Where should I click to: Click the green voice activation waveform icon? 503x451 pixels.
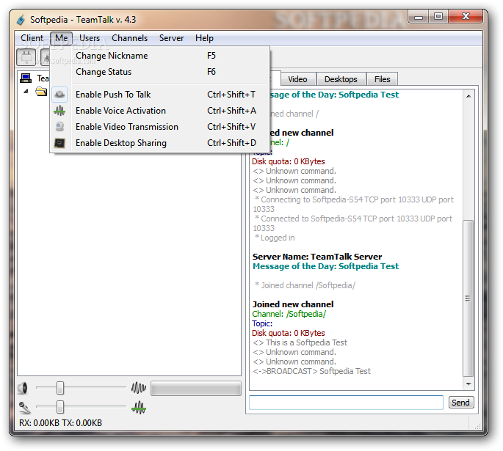pyautogui.click(x=139, y=408)
